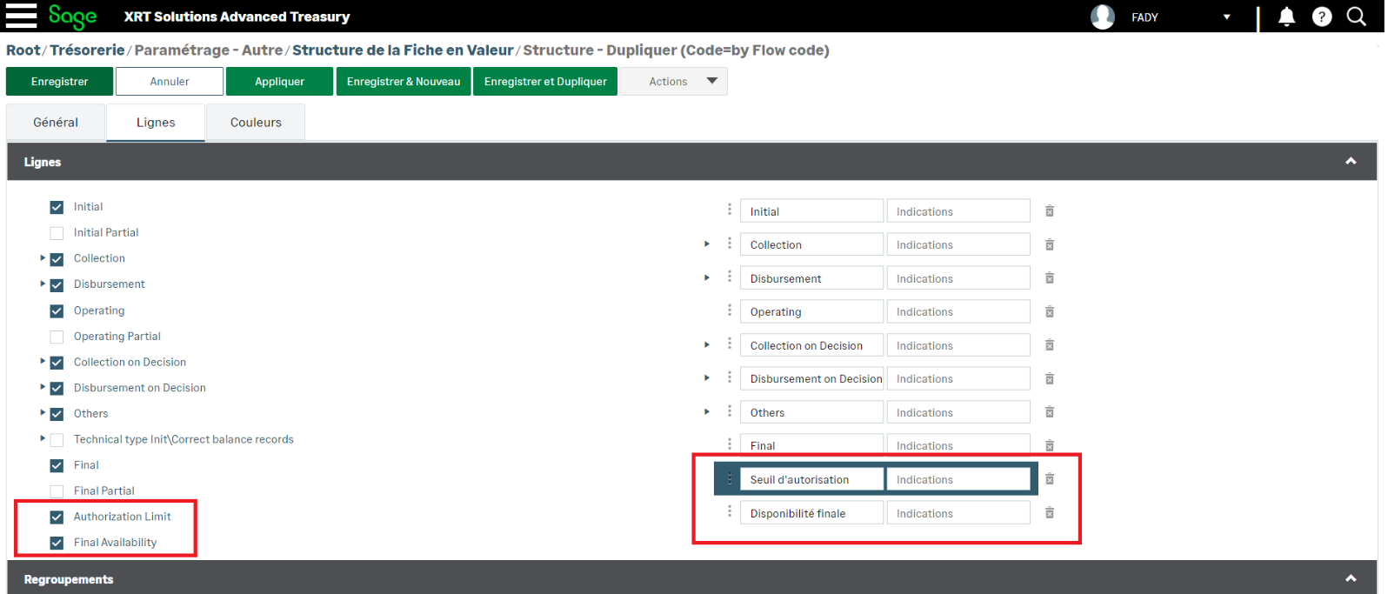The width and height of the screenshot is (1388, 594).
Task: Enable the Initial Partial checkbox
Action: (x=57, y=233)
